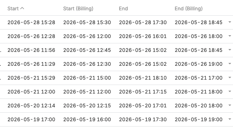Click dropdown arrow for 2026-05-26 19:00 row
This screenshot has width=233, height=128.
229,64
